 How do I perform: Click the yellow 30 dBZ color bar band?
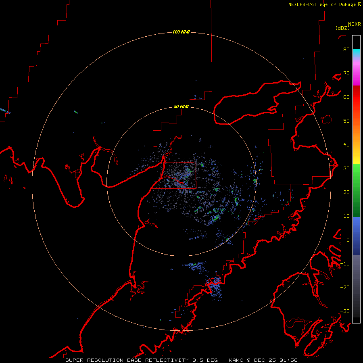point(356,161)
